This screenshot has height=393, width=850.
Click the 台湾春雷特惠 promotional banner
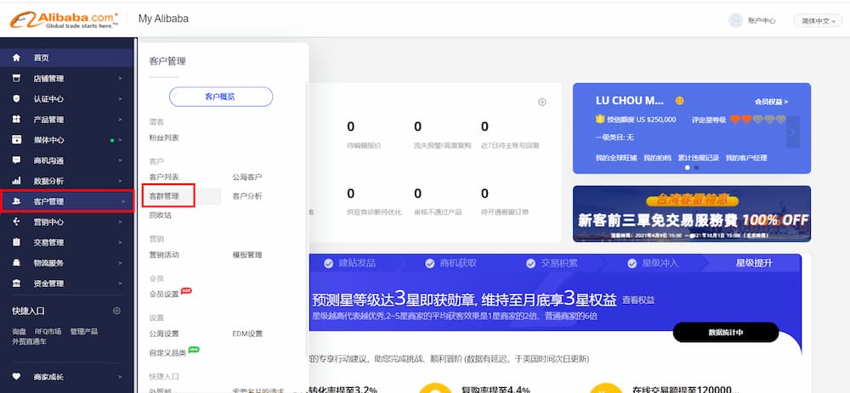(x=691, y=213)
